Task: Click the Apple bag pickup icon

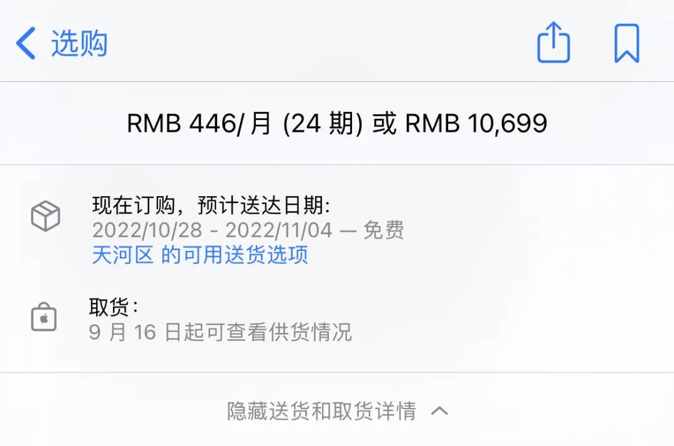Action: click(x=44, y=317)
